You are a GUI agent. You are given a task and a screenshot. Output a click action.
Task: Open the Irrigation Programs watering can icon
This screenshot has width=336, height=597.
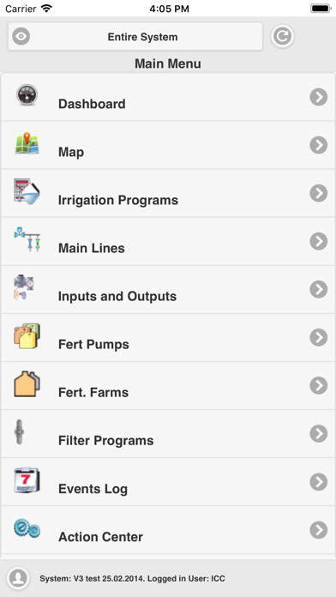click(27, 190)
